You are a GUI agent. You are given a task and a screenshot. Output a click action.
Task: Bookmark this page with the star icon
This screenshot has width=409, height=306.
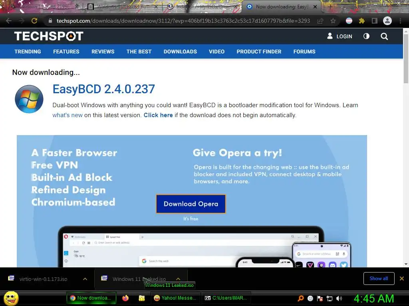click(x=333, y=21)
